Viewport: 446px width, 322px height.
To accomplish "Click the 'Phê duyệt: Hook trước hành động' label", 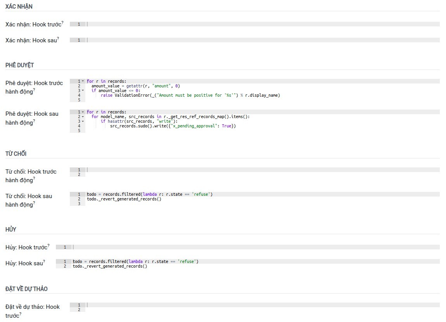I will point(34,87).
